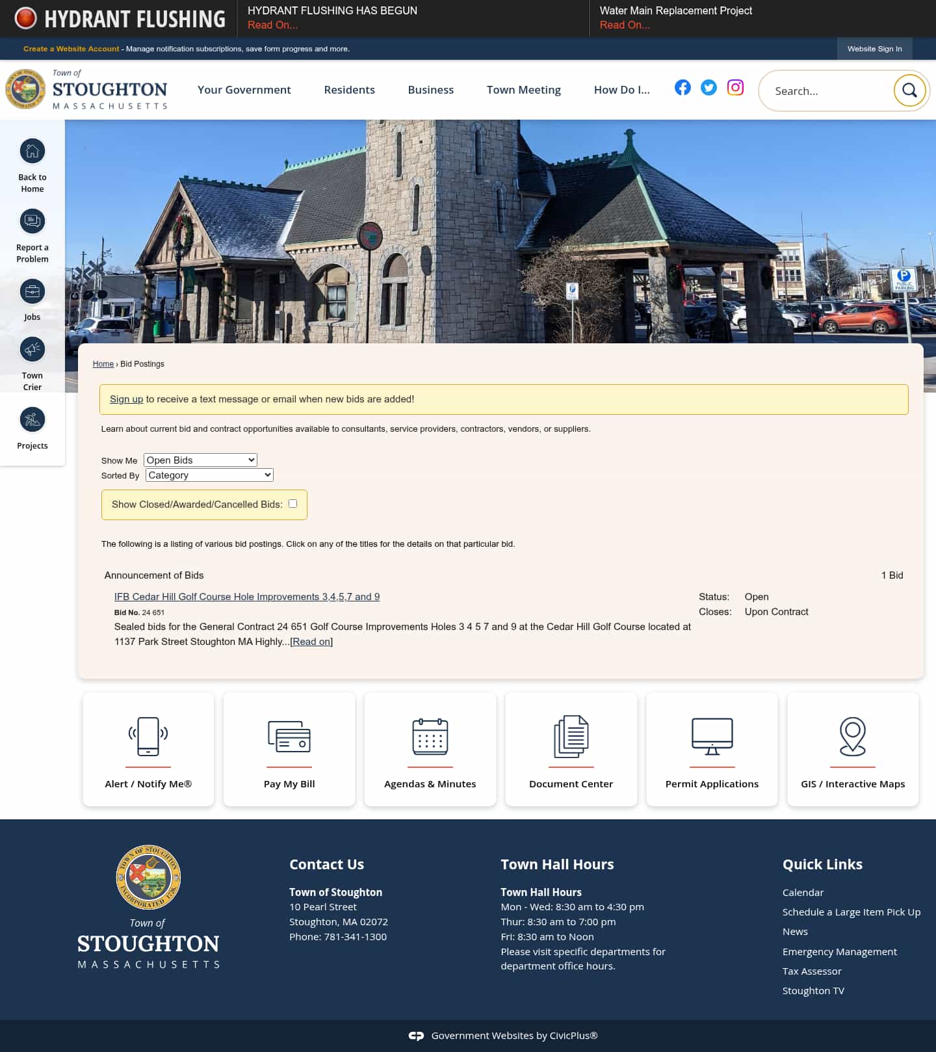Screen dimensions: 936x1052
Task: Click the Town of Stoughton header logo
Action: pos(86,90)
